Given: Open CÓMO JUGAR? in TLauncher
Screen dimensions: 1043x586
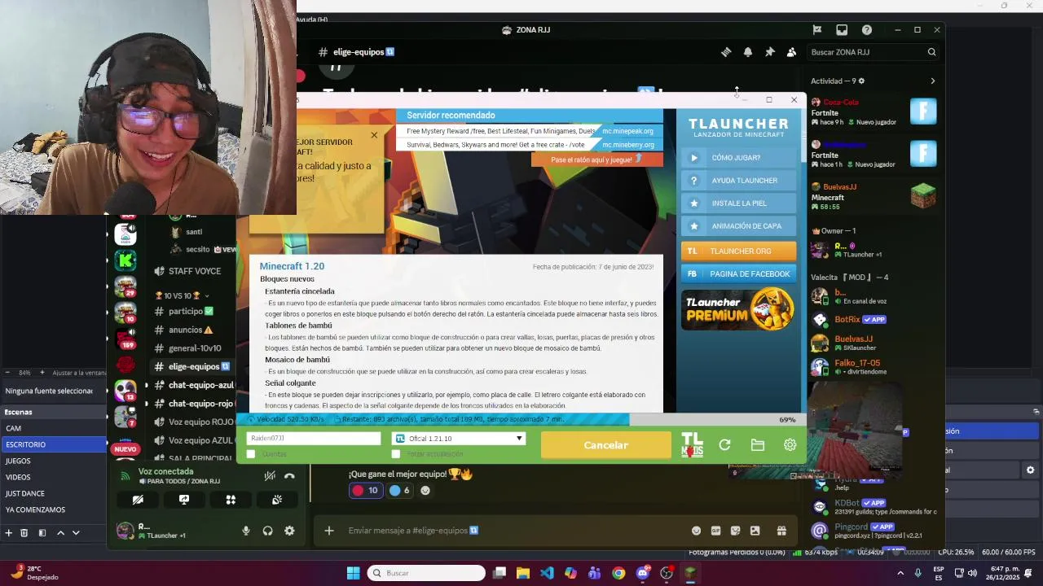Looking at the screenshot, I should 738,158.
